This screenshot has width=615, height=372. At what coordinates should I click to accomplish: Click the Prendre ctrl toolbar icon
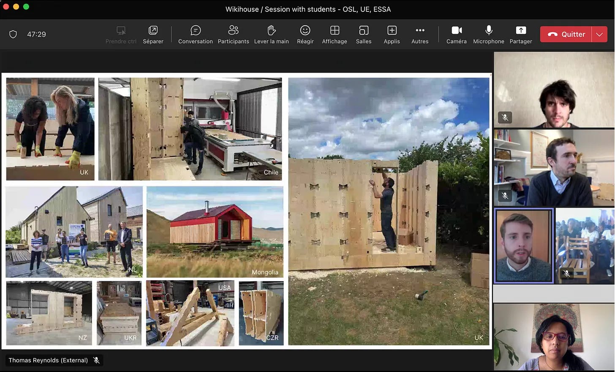coord(121,35)
